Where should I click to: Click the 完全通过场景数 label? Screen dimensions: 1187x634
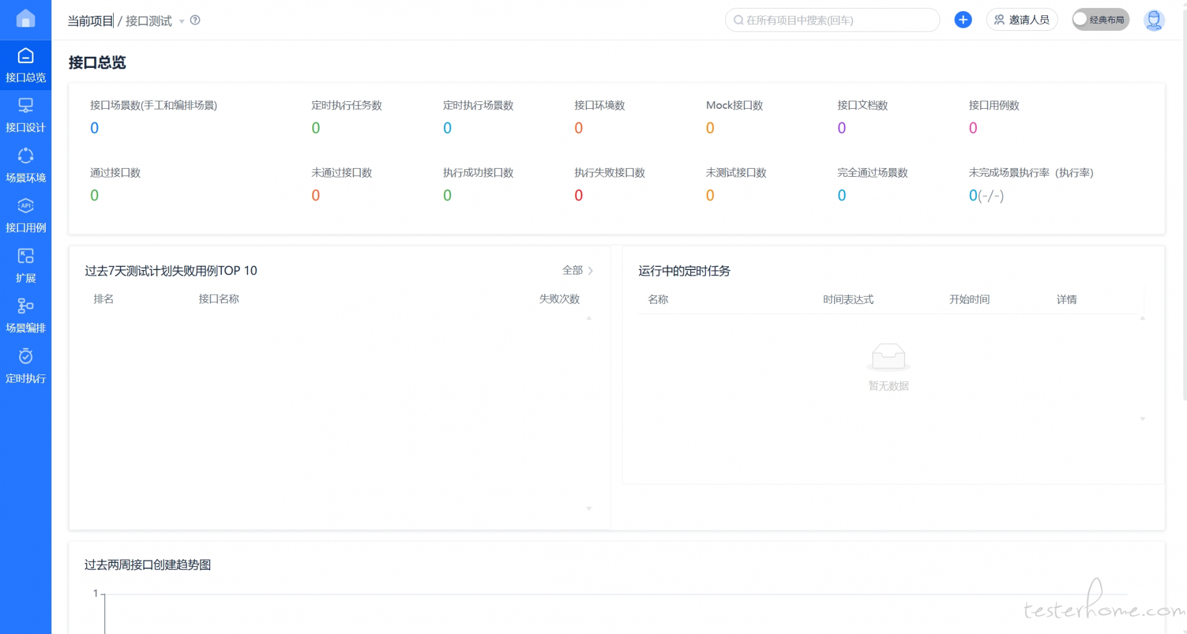873,172
